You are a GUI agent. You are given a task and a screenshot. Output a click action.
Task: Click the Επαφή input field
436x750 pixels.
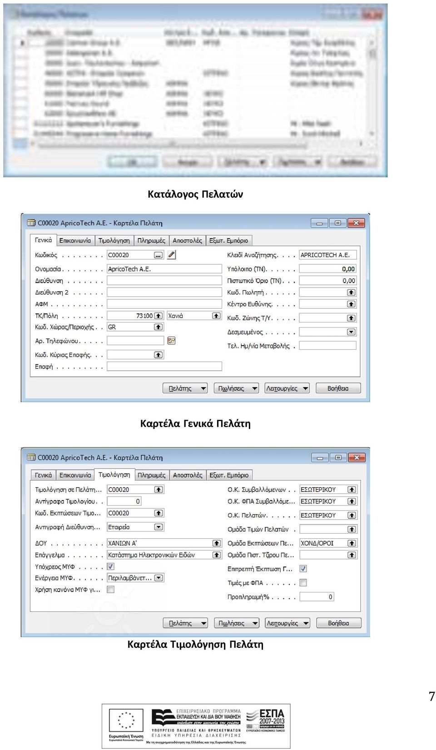164,366
